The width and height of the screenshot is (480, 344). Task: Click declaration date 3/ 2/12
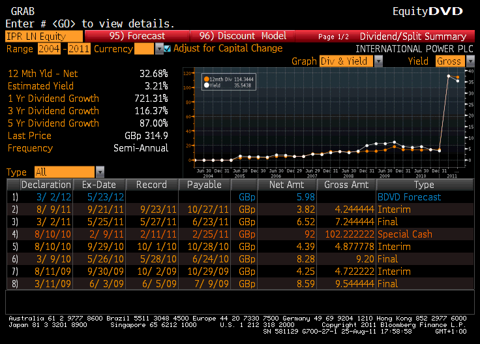tap(53, 197)
